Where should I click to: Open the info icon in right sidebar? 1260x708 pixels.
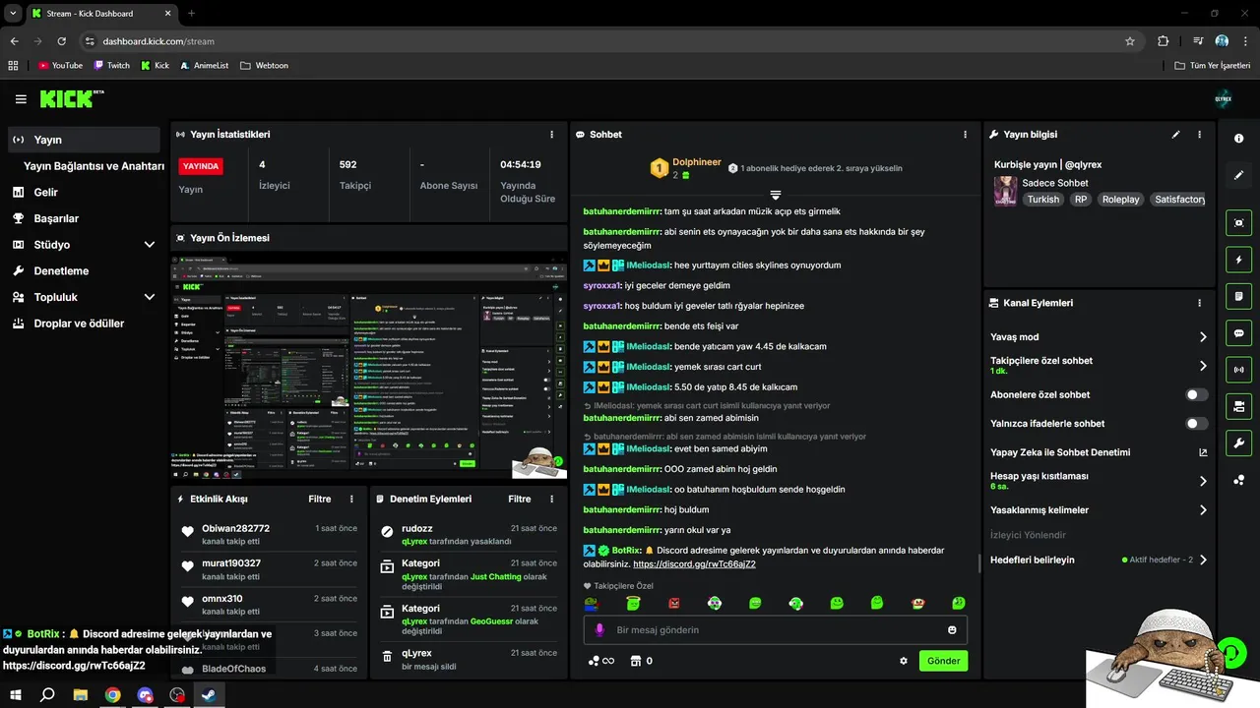click(1238, 139)
